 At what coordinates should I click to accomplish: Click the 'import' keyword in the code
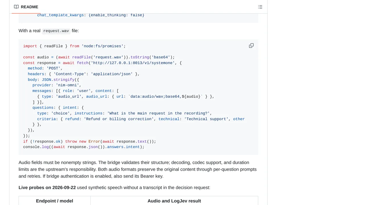pos(30,46)
